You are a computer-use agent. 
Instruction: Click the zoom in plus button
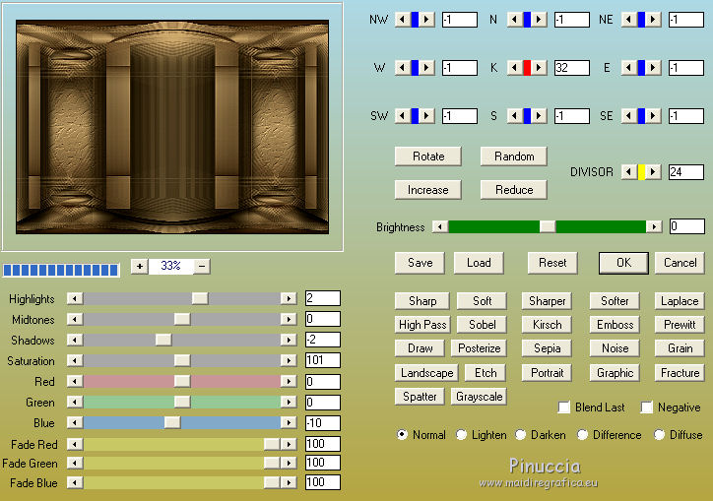click(139, 266)
